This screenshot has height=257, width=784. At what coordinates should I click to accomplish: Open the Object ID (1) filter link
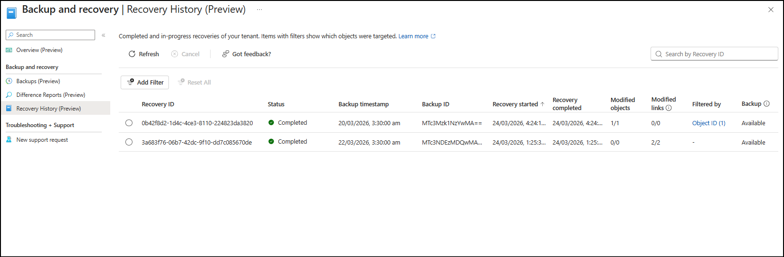709,123
